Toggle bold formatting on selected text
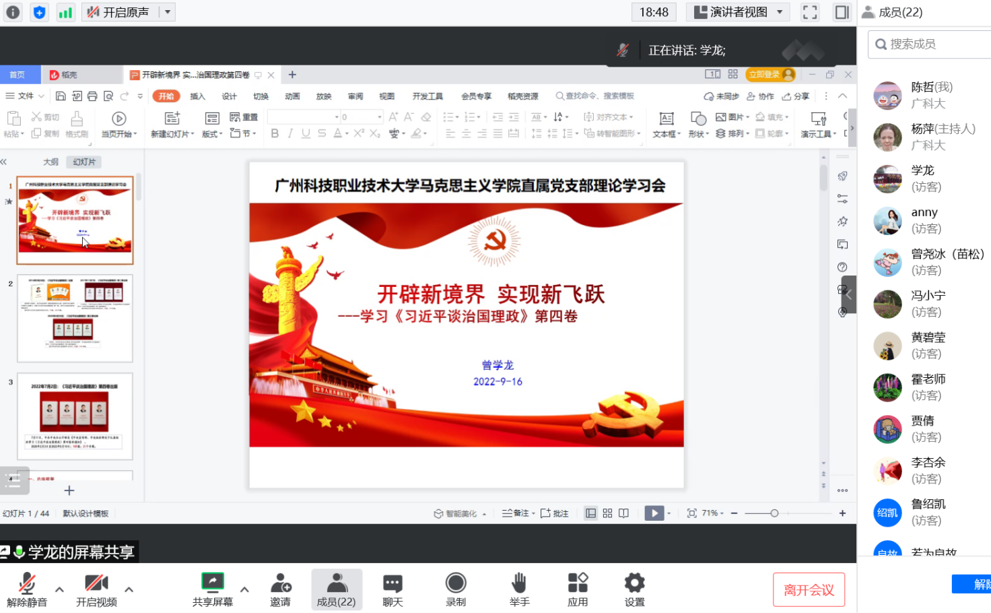 274,133
